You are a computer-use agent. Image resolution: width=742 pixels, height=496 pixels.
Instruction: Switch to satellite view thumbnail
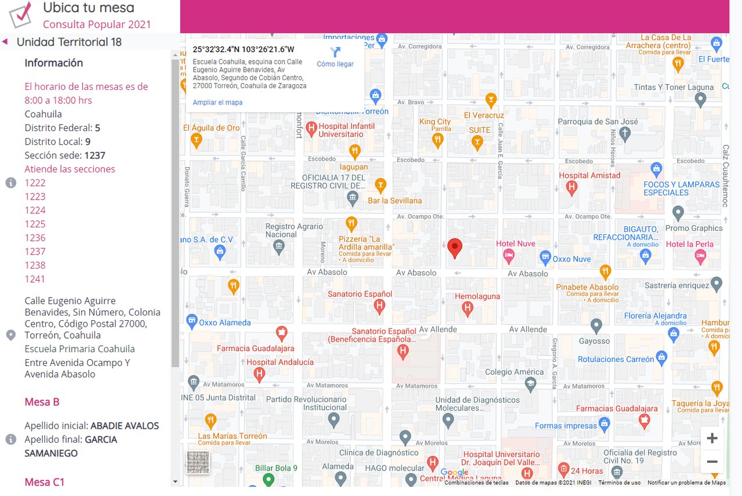pos(198,462)
